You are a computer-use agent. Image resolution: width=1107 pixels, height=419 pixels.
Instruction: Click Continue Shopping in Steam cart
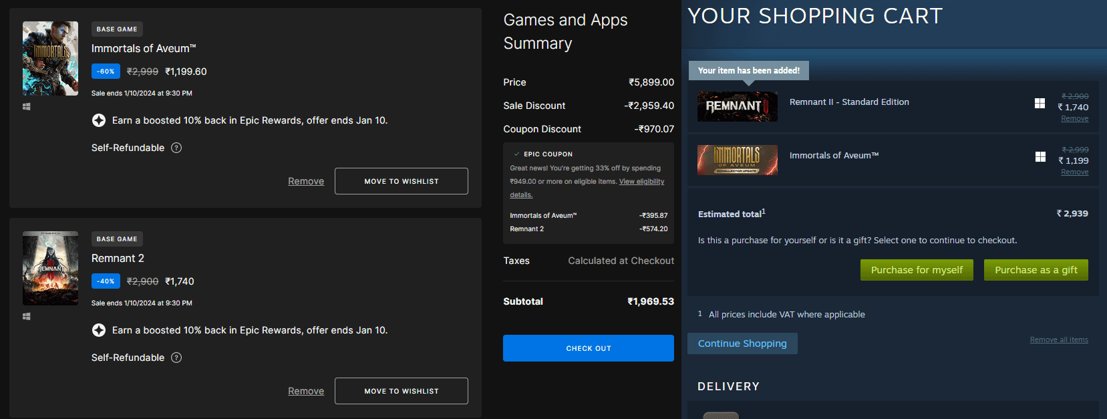click(x=742, y=343)
